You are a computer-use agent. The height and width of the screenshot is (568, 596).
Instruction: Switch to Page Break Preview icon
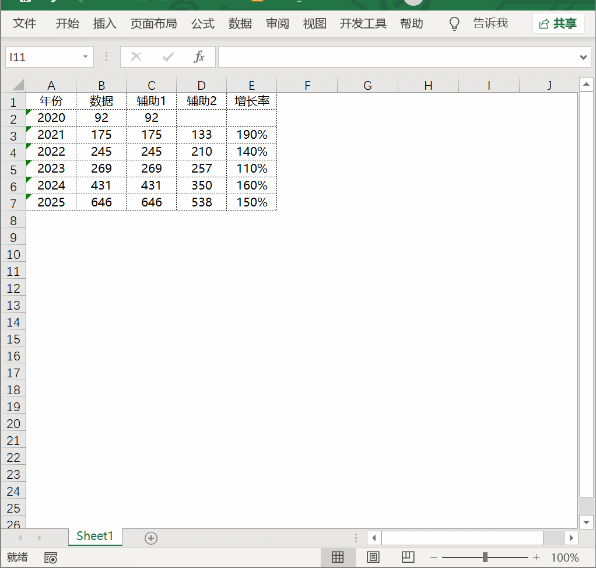(x=408, y=558)
